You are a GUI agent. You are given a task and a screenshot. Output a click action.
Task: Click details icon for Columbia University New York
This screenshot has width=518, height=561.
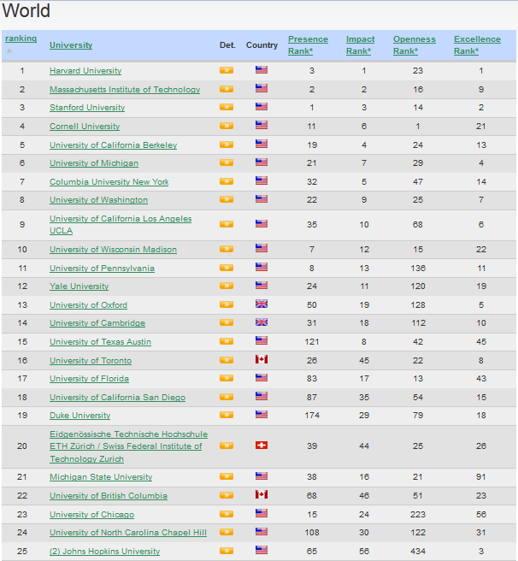[227, 181]
